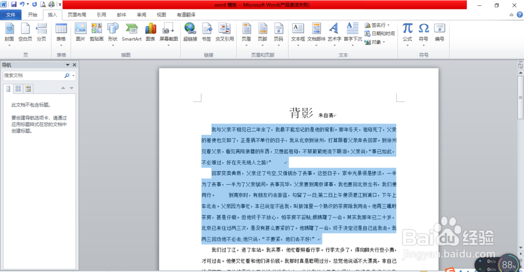Open document parts (文档部件) menu
The image size is (524, 272).
click(x=316, y=34)
